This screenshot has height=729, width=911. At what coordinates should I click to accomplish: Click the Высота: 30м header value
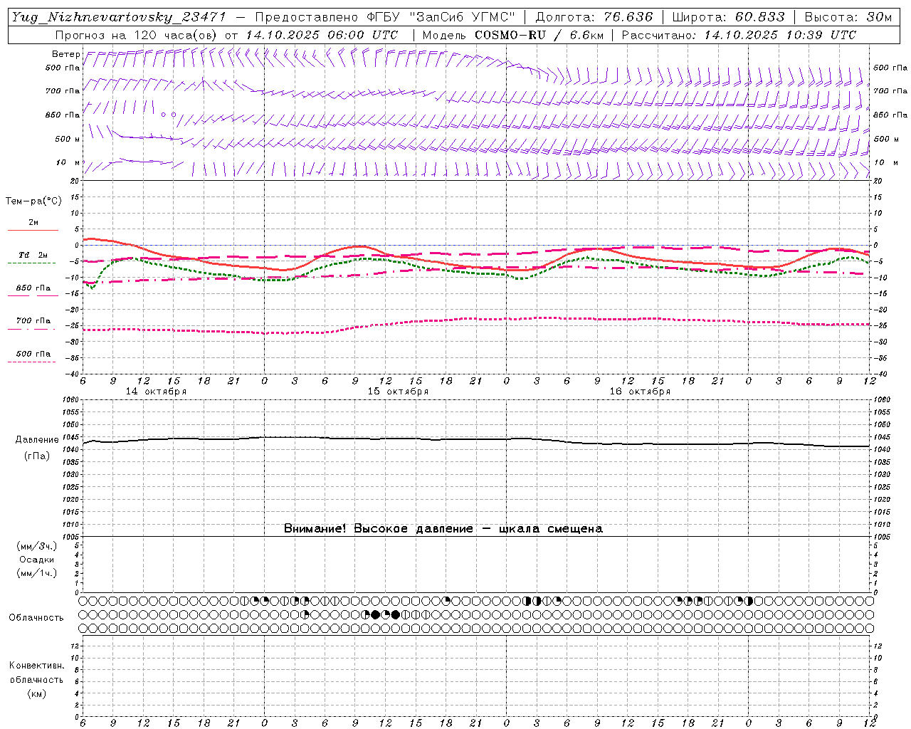click(848, 17)
